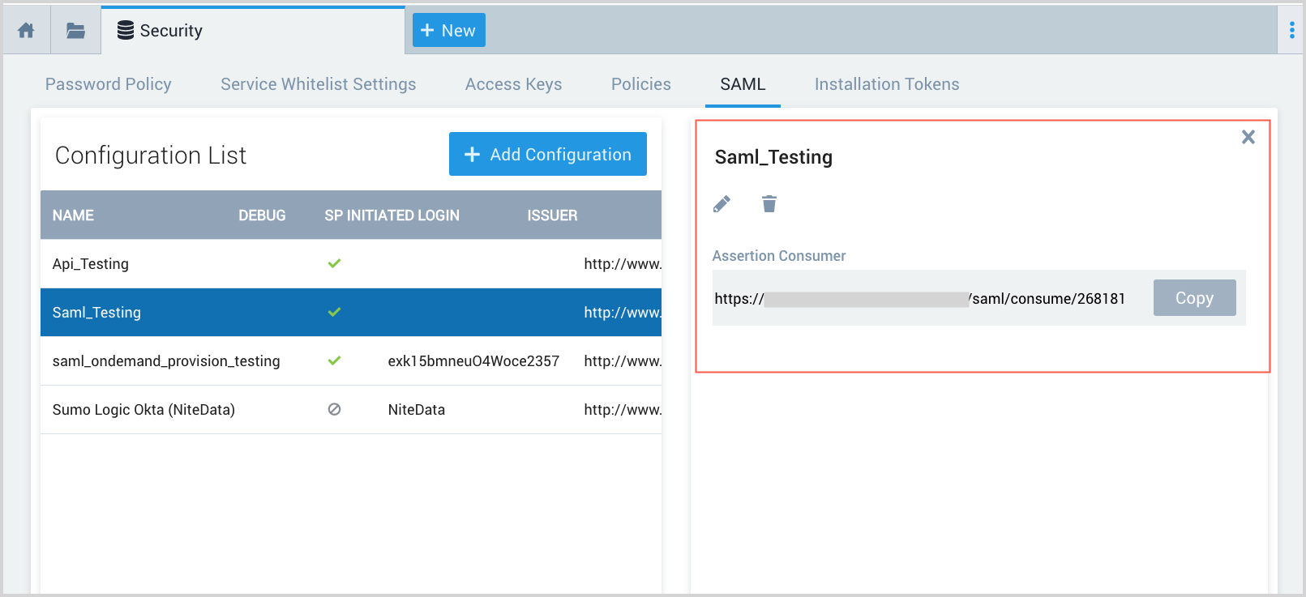Delete Saml_Testing using the trash icon
Image resolution: width=1306 pixels, height=597 pixels.
point(769,204)
